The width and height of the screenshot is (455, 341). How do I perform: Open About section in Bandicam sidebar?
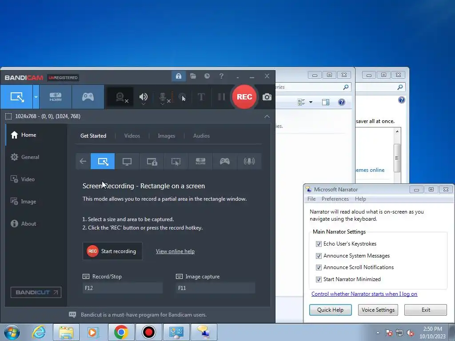tap(36, 224)
